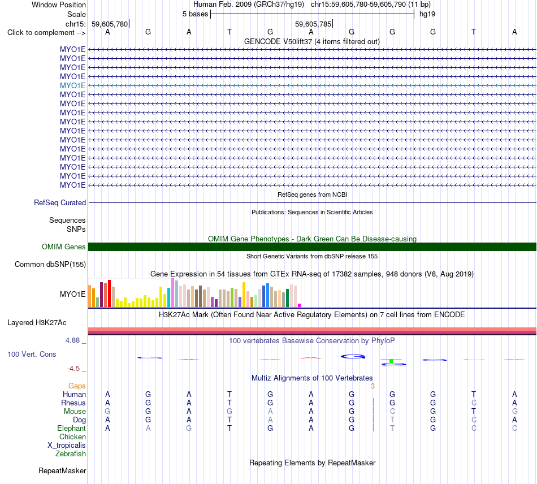Screen dimensions: 537x484
Task: Click the 'Dog' species label
Action: tap(79, 420)
